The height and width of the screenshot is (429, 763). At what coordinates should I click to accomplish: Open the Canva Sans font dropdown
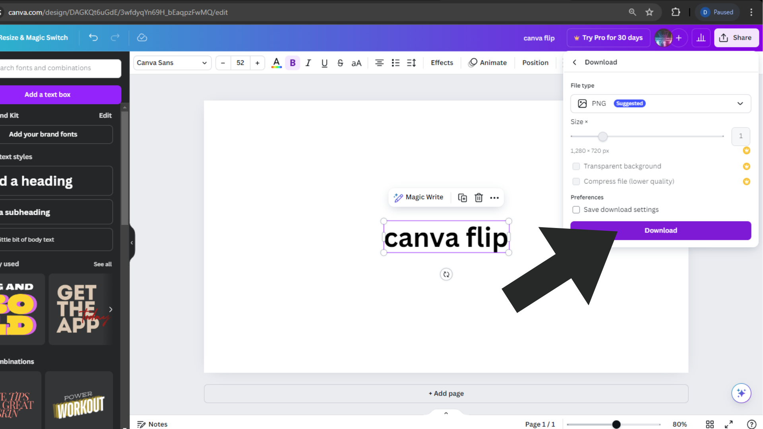click(x=172, y=63)
